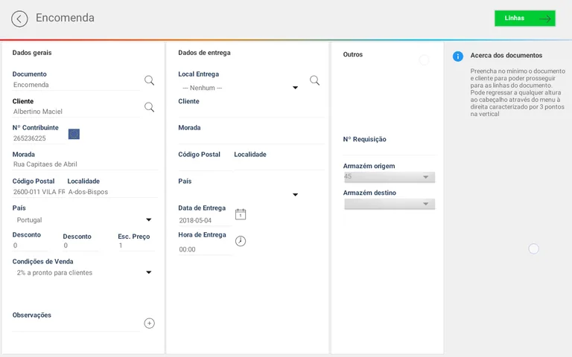Click the Morada field Rua Capitaes de Abril

(x=85, y=164)
